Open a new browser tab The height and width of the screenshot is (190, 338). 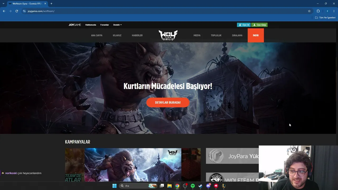[51, 4]
